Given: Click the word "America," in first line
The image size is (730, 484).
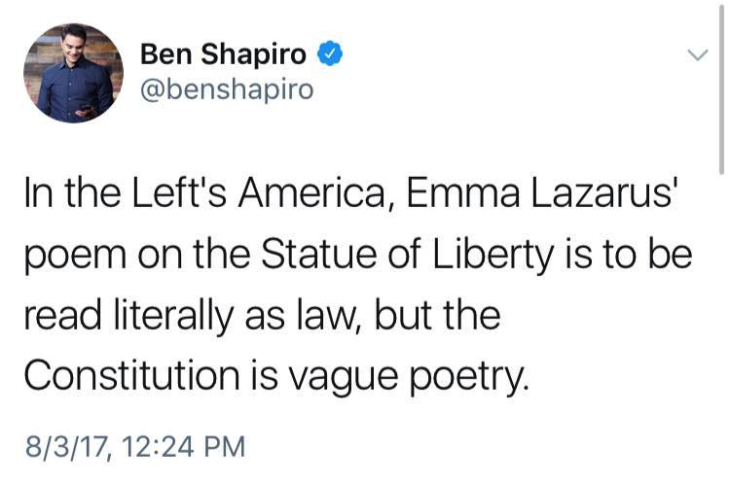Looking at the screenshot, I should point(311,192).
